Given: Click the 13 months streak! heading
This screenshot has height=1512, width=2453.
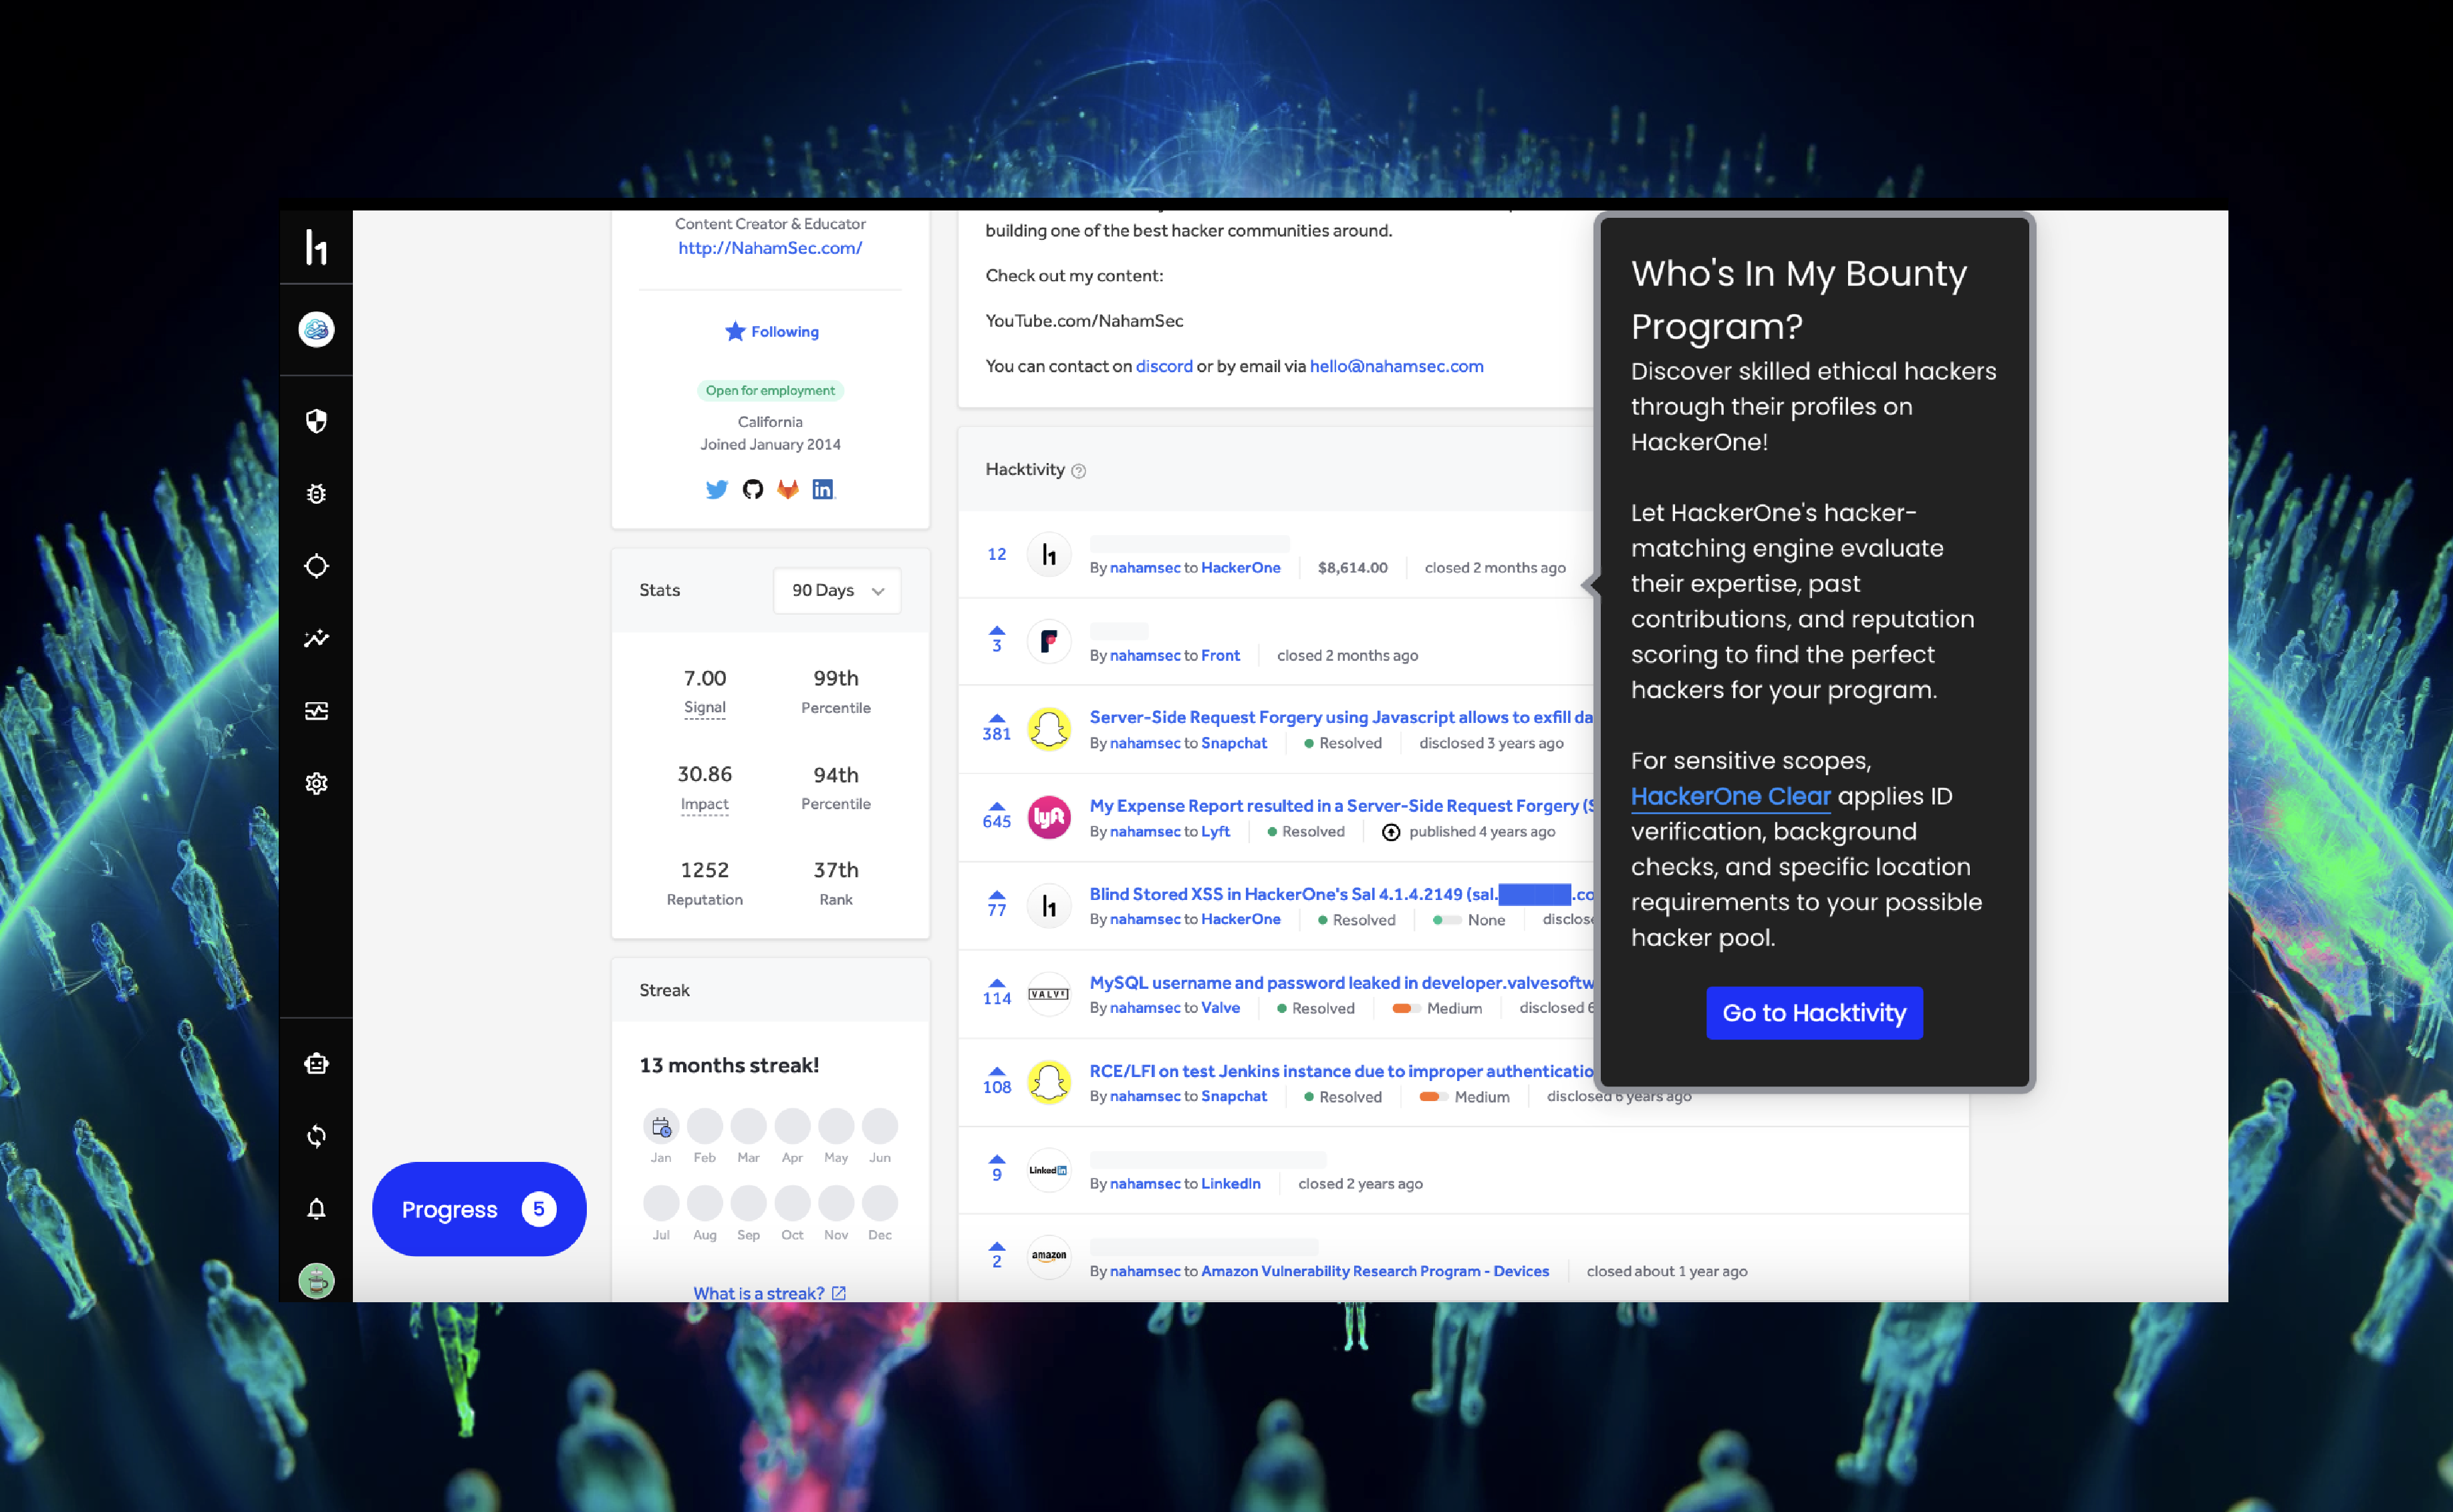Looking at the screenshot, I should (729, 1065).
